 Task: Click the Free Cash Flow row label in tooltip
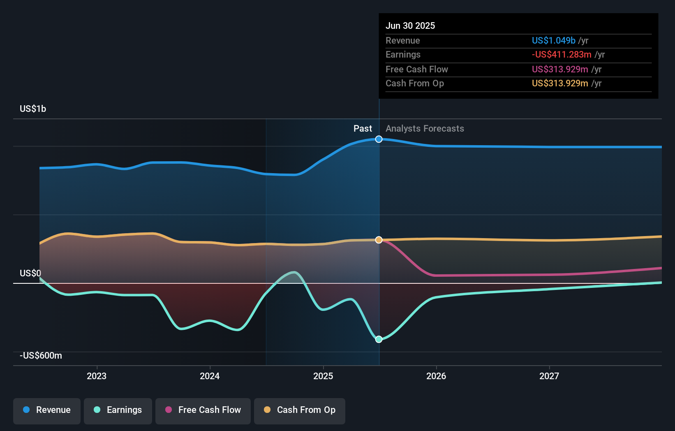click(417, 69)
